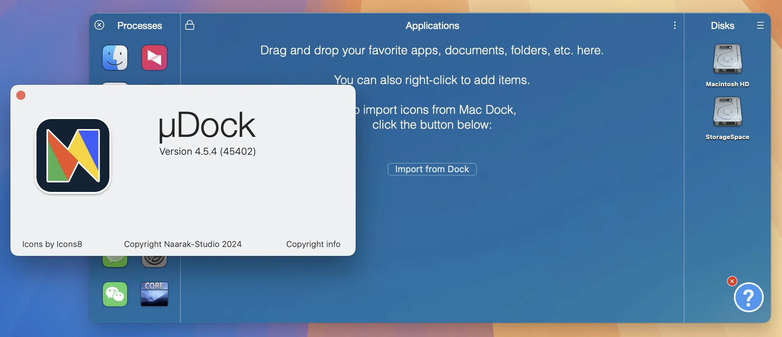Click the partially hidden green Messages icon
The image size is (782, 337).
point(115,261)
